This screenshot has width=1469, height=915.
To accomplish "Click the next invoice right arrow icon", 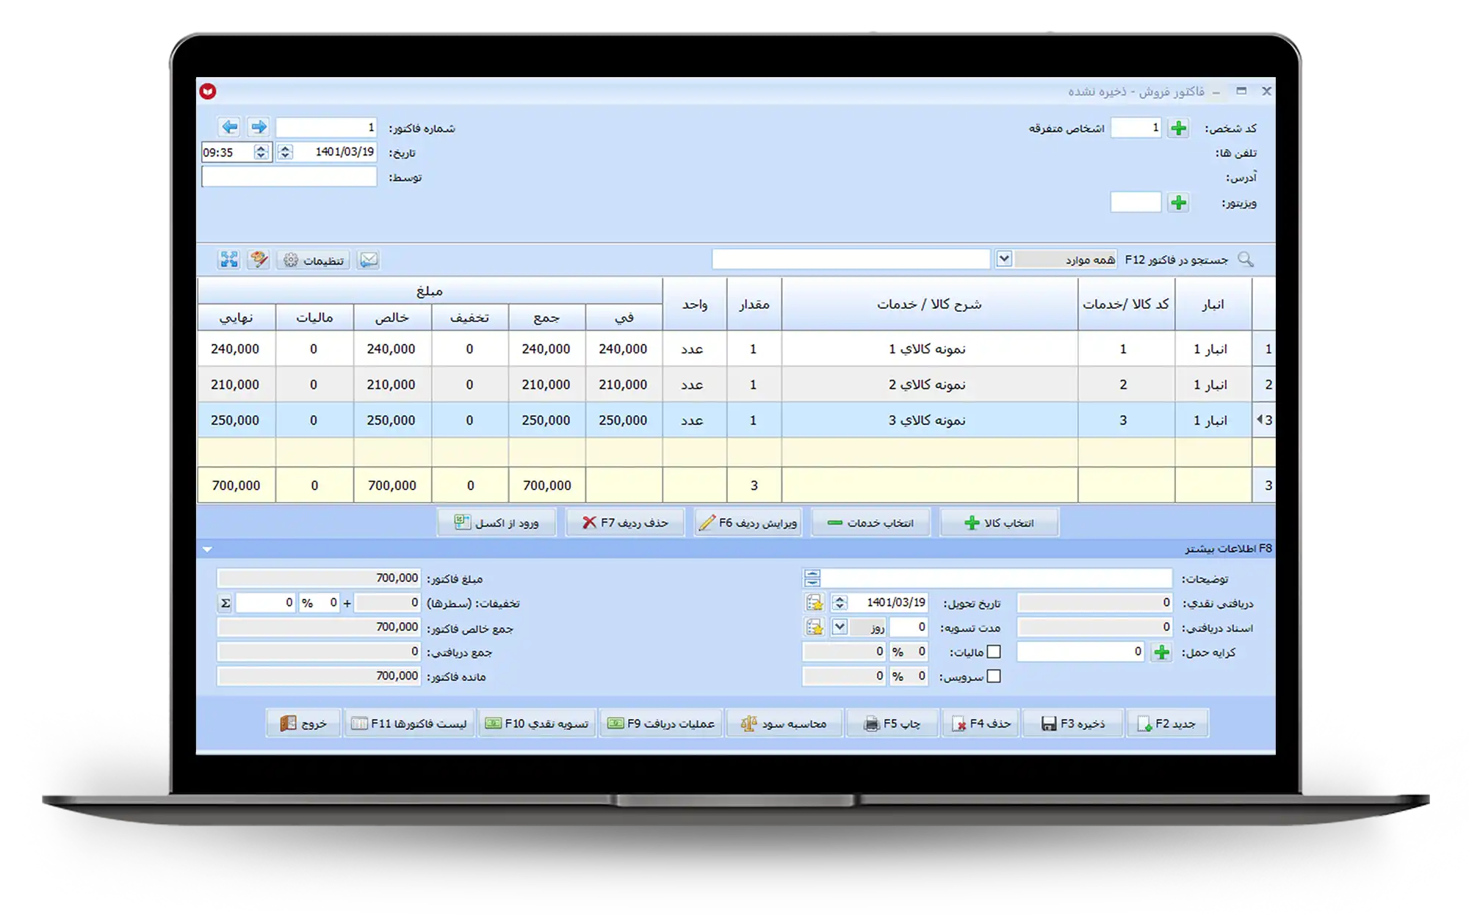I will 258,127.
